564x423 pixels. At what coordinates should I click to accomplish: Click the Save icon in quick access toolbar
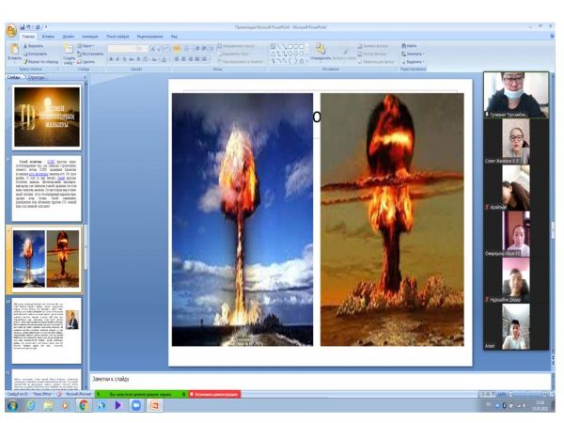point(25,27)
